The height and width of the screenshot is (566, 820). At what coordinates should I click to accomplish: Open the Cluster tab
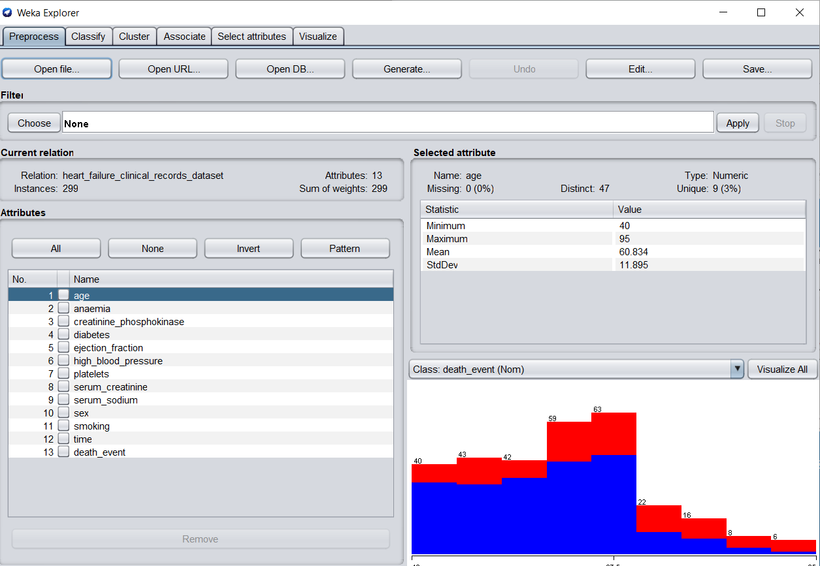coord(135,37)
